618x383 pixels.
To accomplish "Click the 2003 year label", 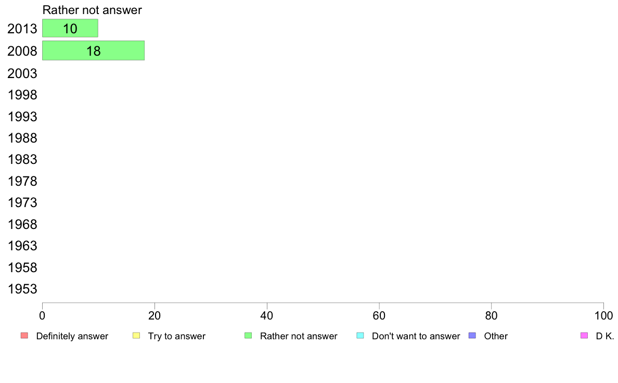I will pos(22,73).
